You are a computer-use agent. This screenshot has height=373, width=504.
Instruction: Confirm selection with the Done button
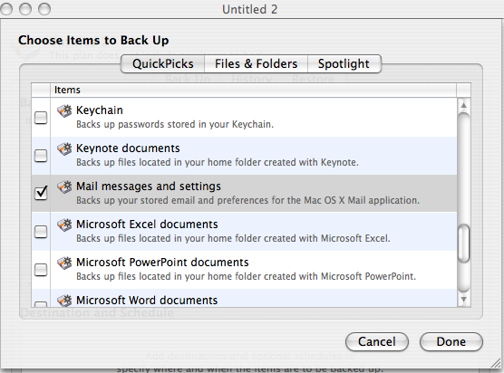click(451, 341)
